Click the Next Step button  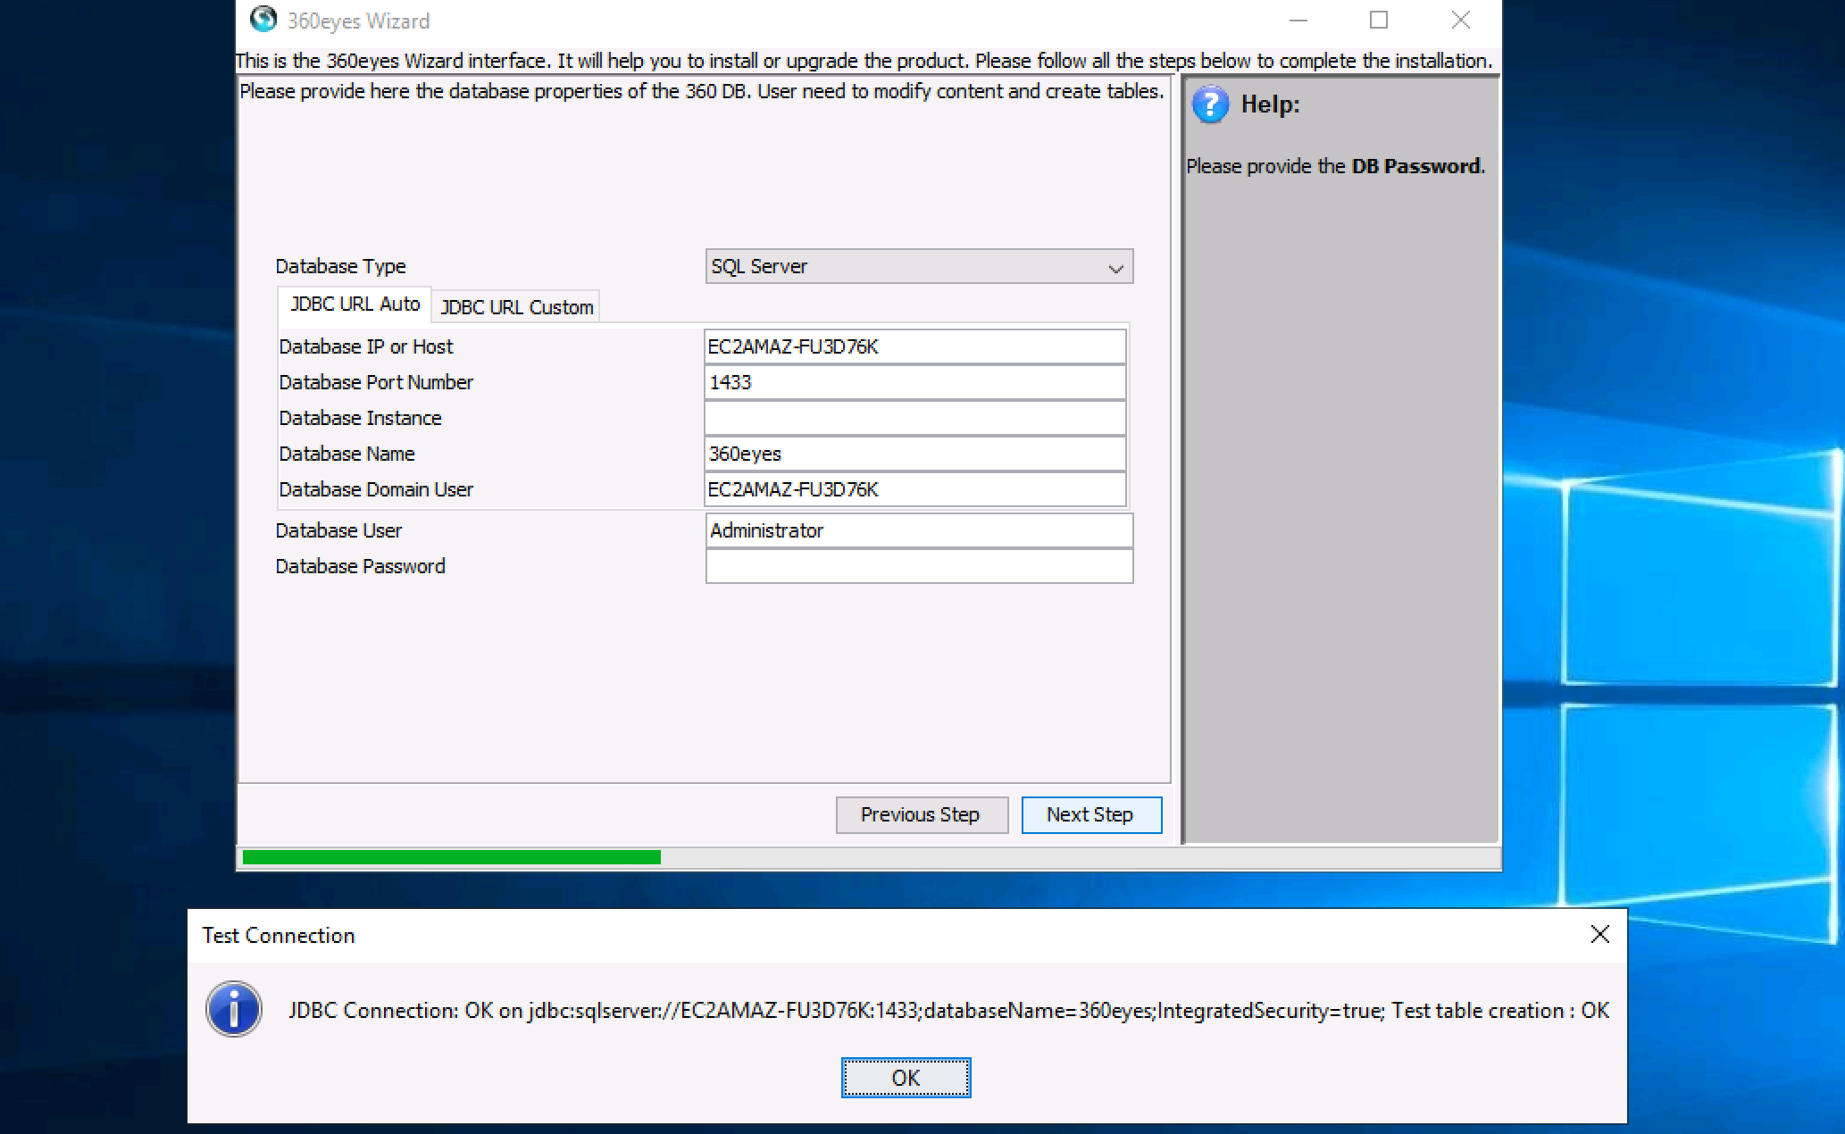coord(1090,814)
